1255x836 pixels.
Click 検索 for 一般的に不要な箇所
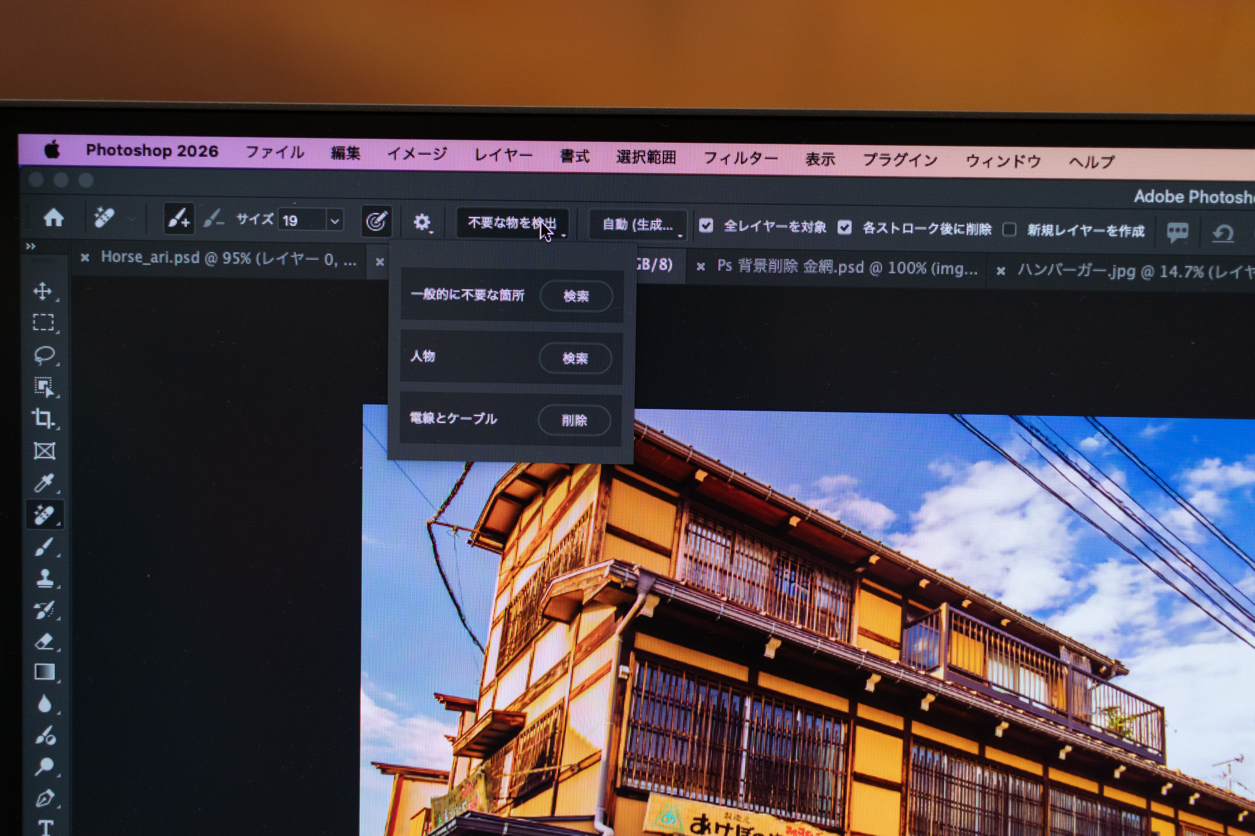tap(576, 297)
